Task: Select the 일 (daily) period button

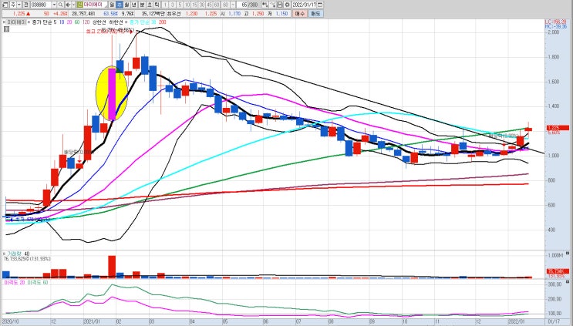Action: [112, 5]
